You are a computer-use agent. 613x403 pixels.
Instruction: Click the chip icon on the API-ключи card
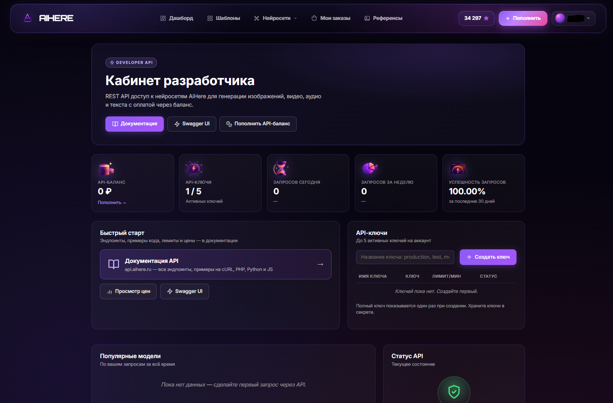click(x=193, y=169)
